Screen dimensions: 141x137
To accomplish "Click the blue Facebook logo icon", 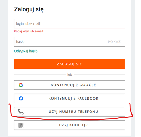I will [x=21, y=98].
